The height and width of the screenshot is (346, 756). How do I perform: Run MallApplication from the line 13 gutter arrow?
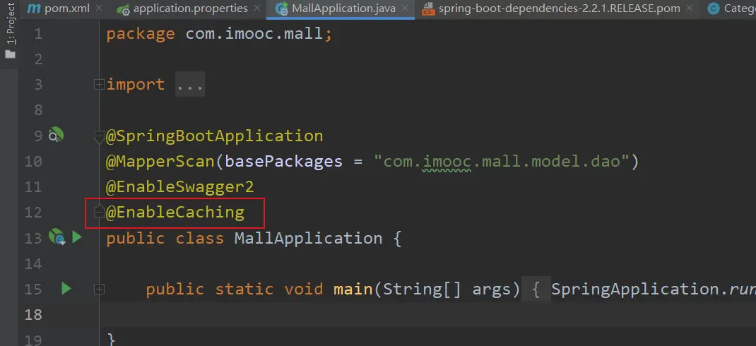point(77,237)
